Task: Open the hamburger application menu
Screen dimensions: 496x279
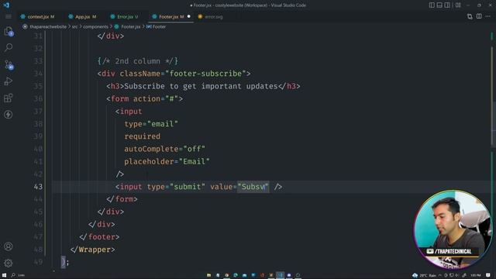Action: pos(9,17)
